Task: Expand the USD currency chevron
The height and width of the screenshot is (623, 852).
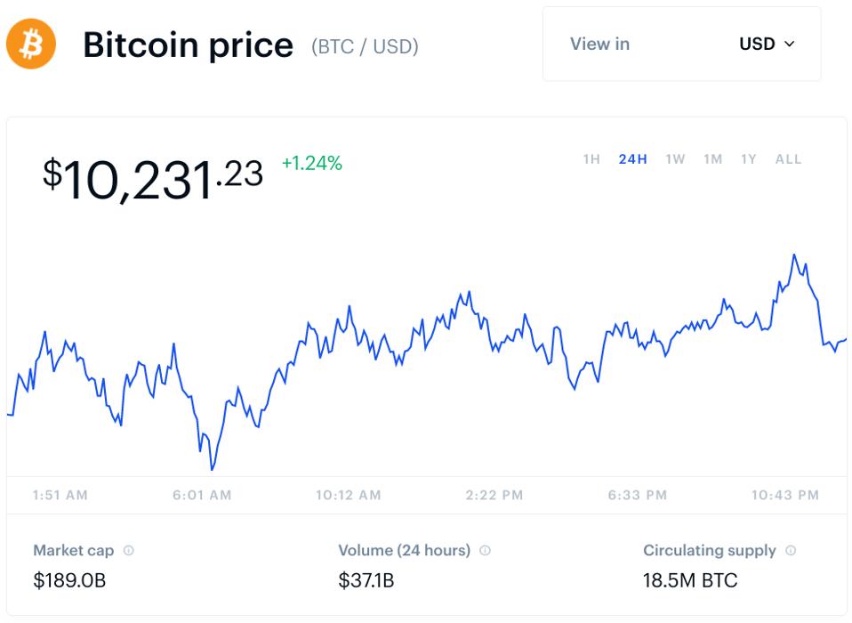Action: pyautogui.click(x=789, y=44)
